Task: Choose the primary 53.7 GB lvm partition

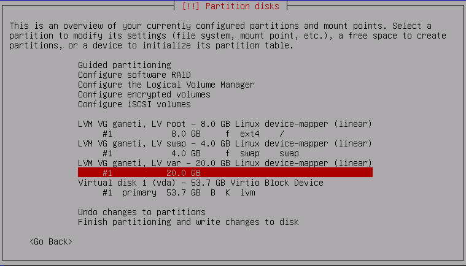Action: click(178, 192)
